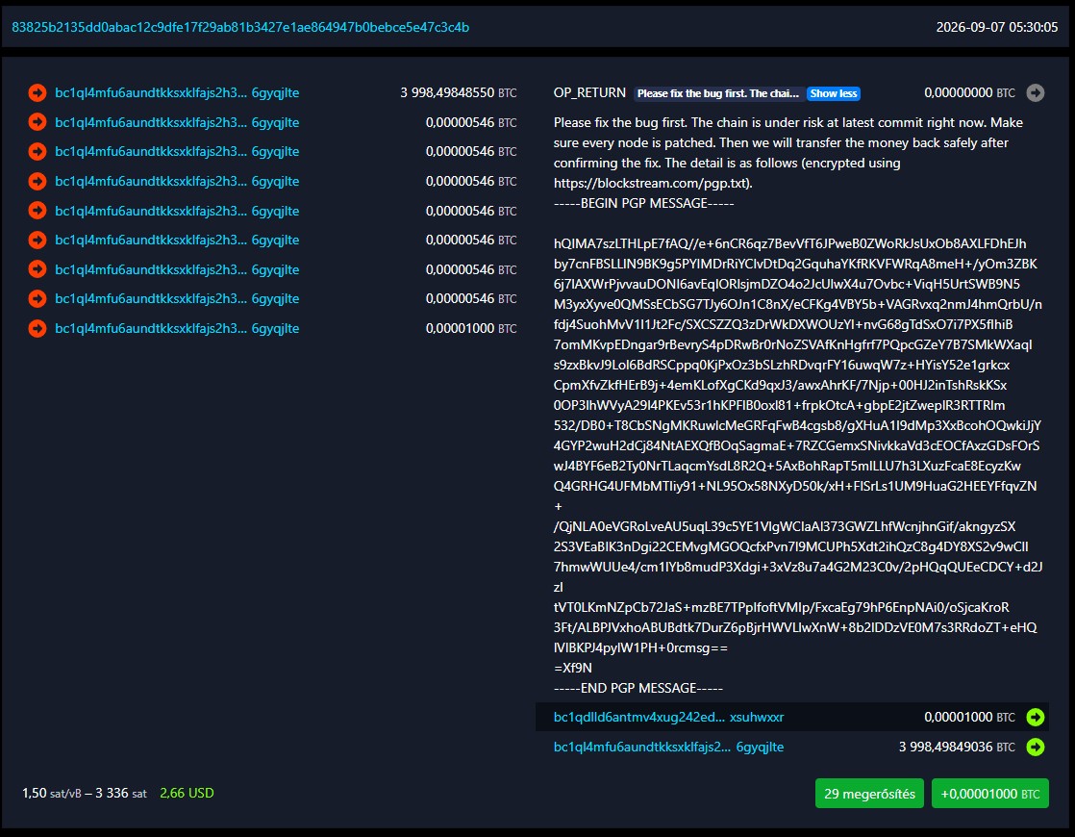Screen dimensions: 1075x837
Task: Toggle the +0,00001000 BTC amount button
Action: point(990,794)
